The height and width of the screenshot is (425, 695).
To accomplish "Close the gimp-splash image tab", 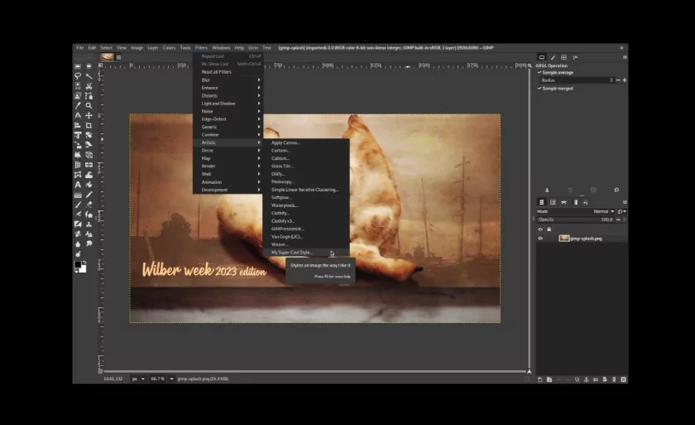I will (x=118, y=57).
